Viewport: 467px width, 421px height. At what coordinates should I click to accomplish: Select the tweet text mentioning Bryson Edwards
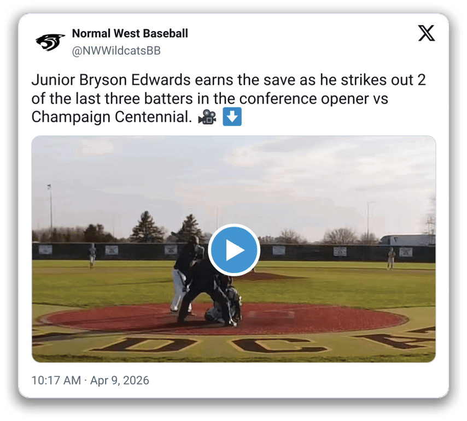(x=229, y=98)
